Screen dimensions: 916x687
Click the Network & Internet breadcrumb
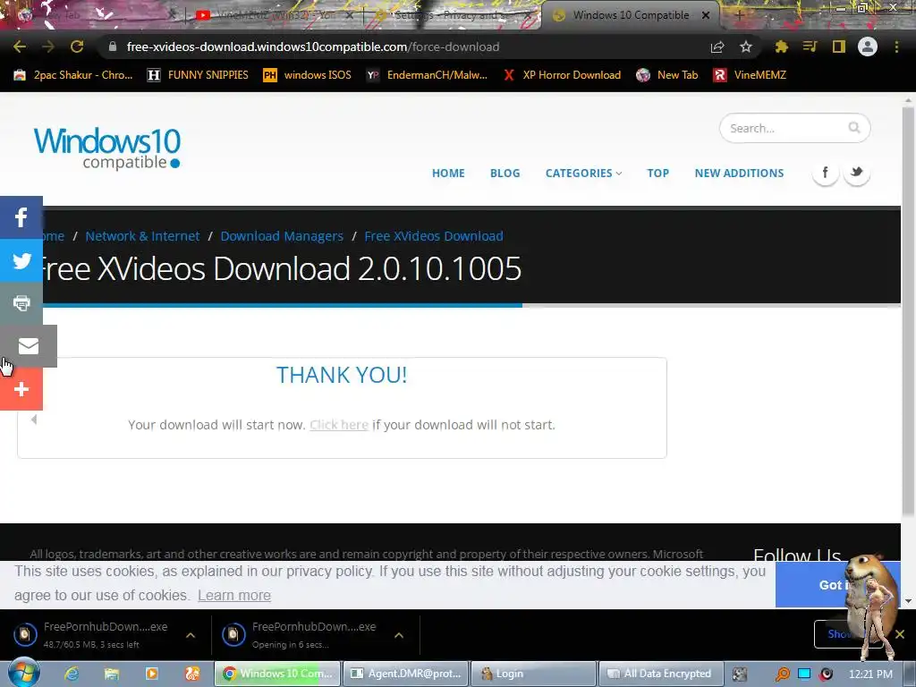coord(142,236)
